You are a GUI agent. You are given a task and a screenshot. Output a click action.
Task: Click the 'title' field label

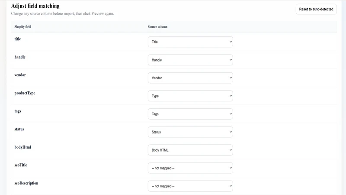pyautogui.click(x=18, y=39)
